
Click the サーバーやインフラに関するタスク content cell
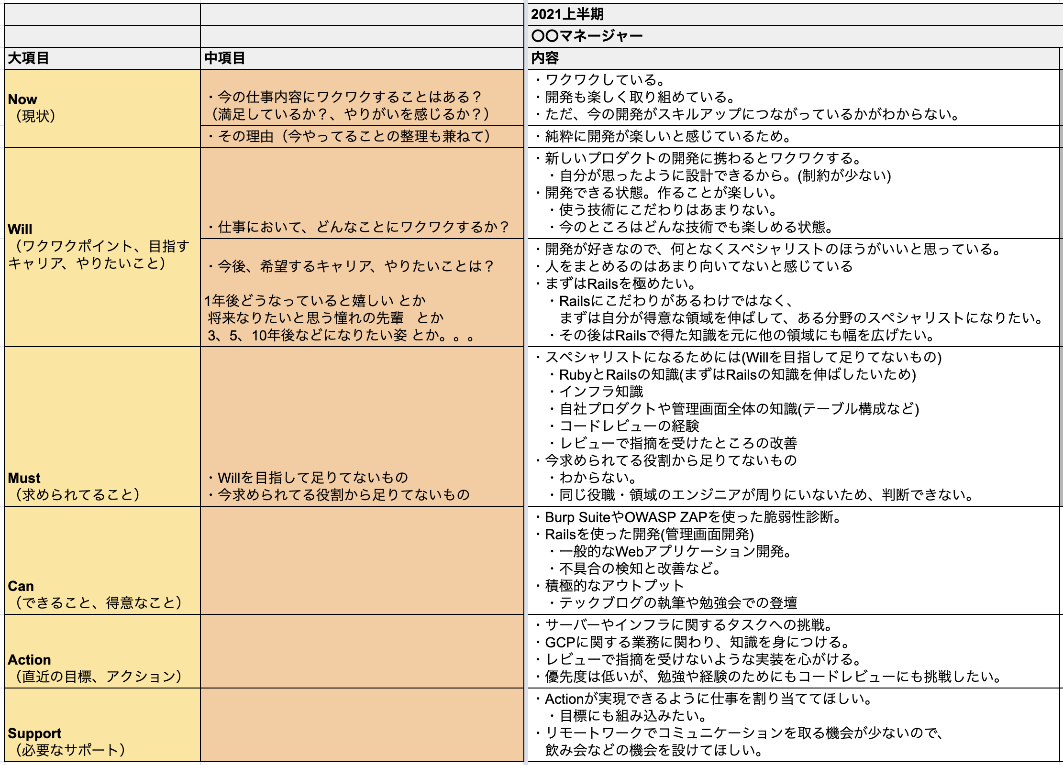pos(794,651)
